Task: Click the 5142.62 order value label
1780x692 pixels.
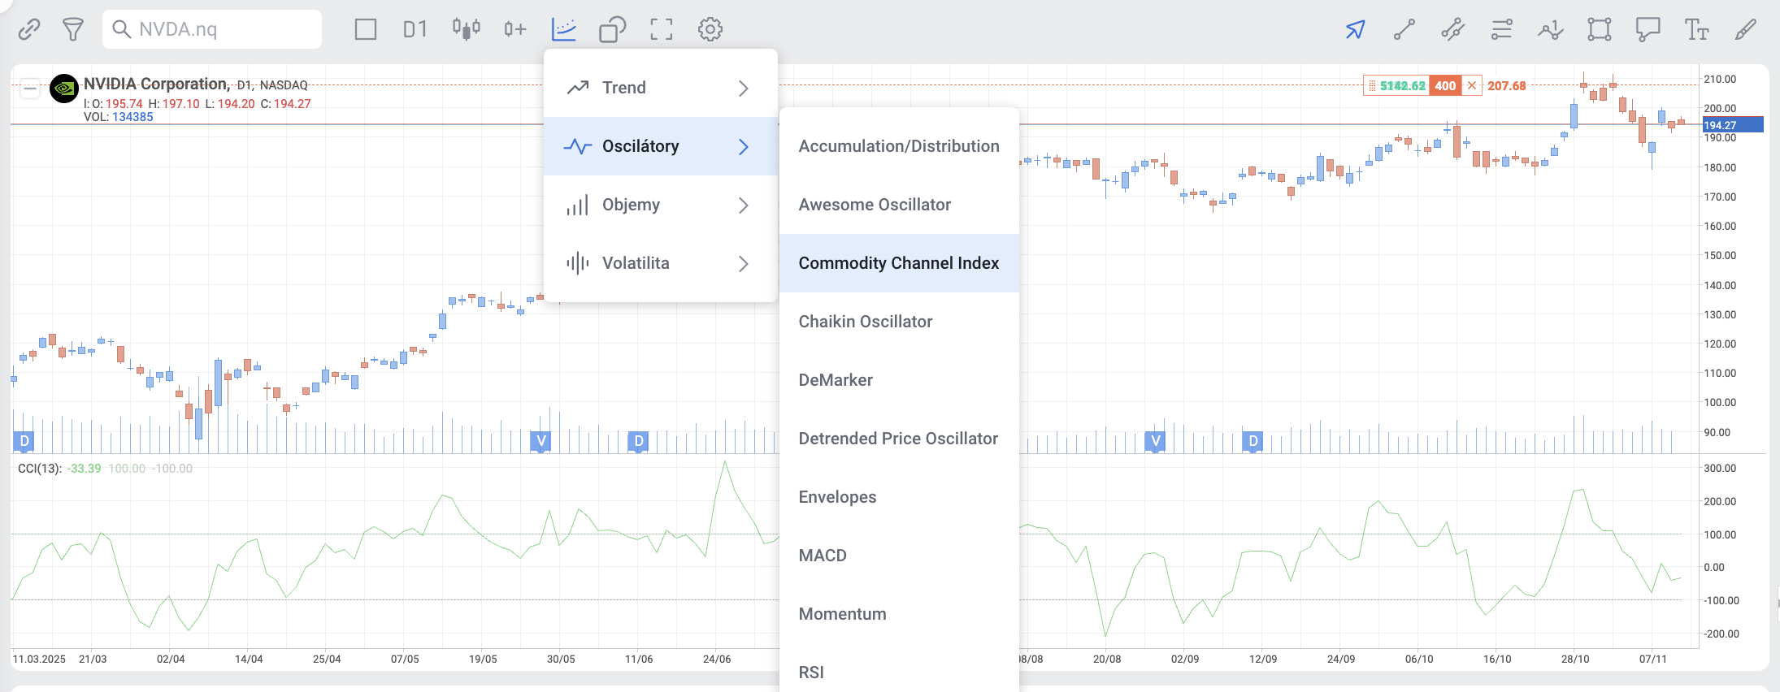Action: [x=1402, y=85]
